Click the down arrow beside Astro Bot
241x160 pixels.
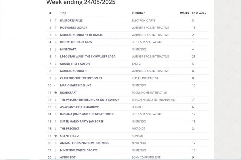[x=56, y=157]
